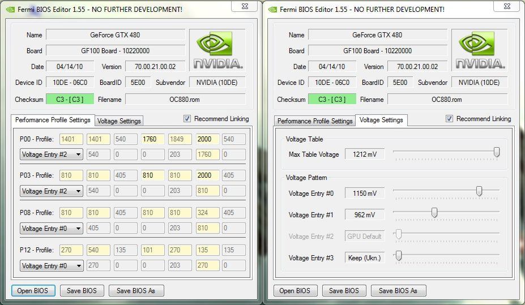Viewport: 525px width, 305px height.
Task: Click the P00 profile field showing 2000
Action: click(x=207, y=139)
